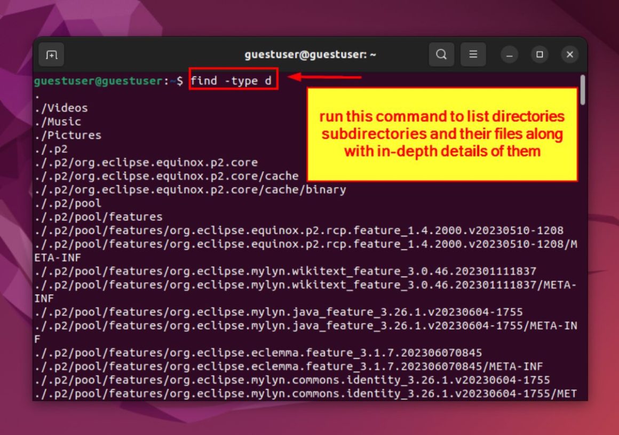Select the ./Music output line
619x435 pixels.
tap(57, 122)
